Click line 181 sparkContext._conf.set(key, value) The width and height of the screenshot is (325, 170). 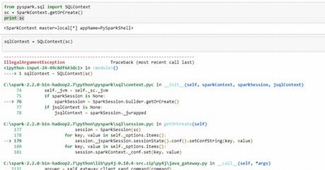[x=98, y=152]
